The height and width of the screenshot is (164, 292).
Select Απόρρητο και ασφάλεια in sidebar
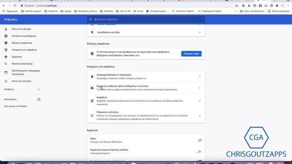(x=24, y=50)
